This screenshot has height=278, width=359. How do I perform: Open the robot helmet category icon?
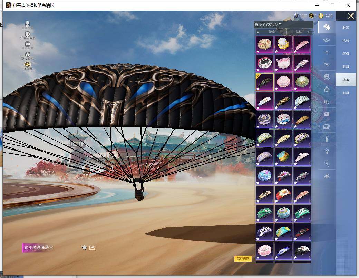pos(327,89)
